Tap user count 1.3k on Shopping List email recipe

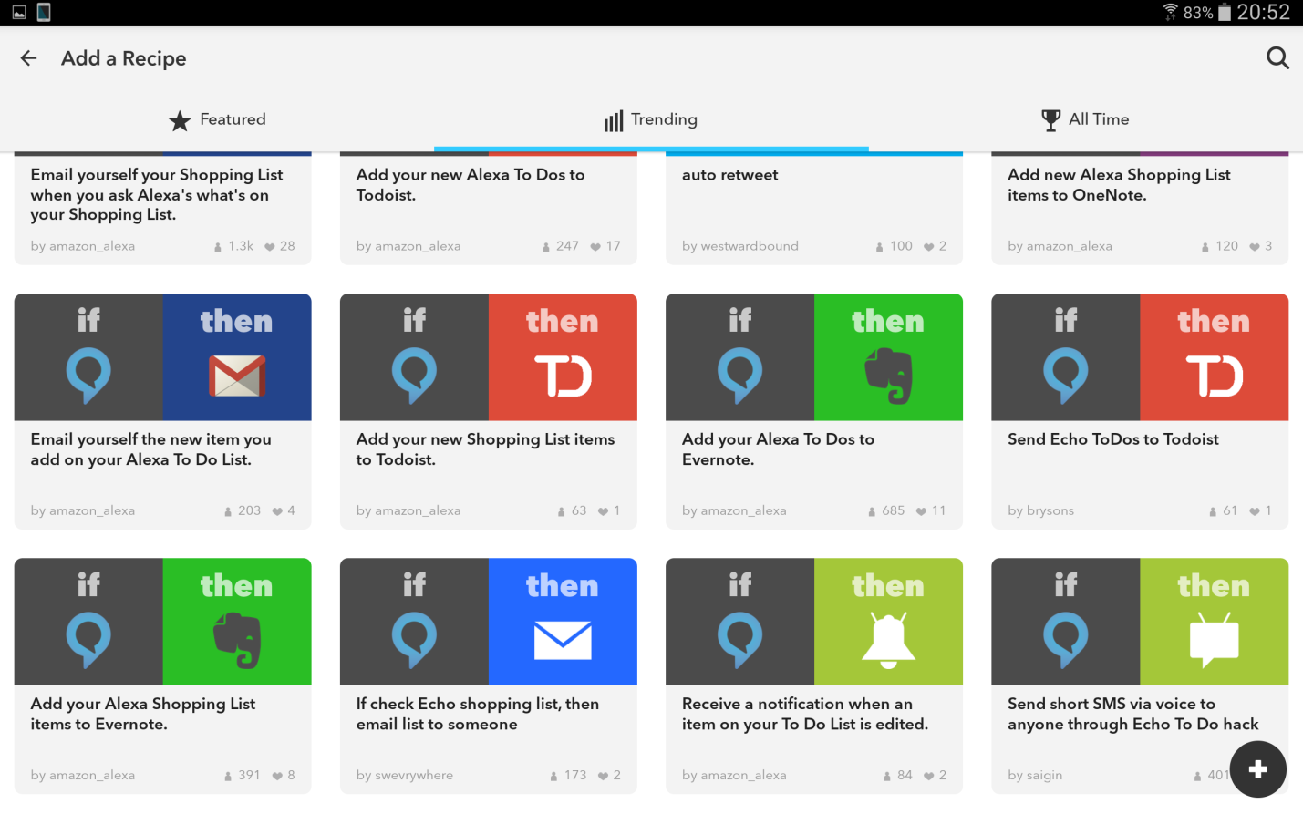click(x=234, y=246)
